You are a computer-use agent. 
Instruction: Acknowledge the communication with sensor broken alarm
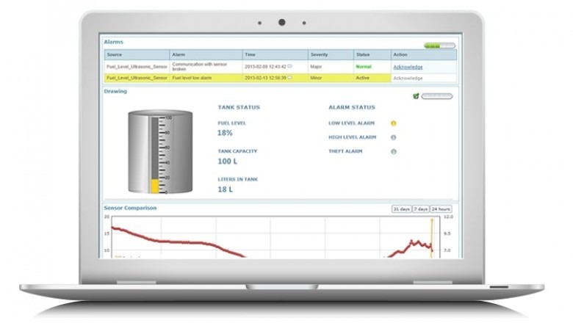pos(408,67)
